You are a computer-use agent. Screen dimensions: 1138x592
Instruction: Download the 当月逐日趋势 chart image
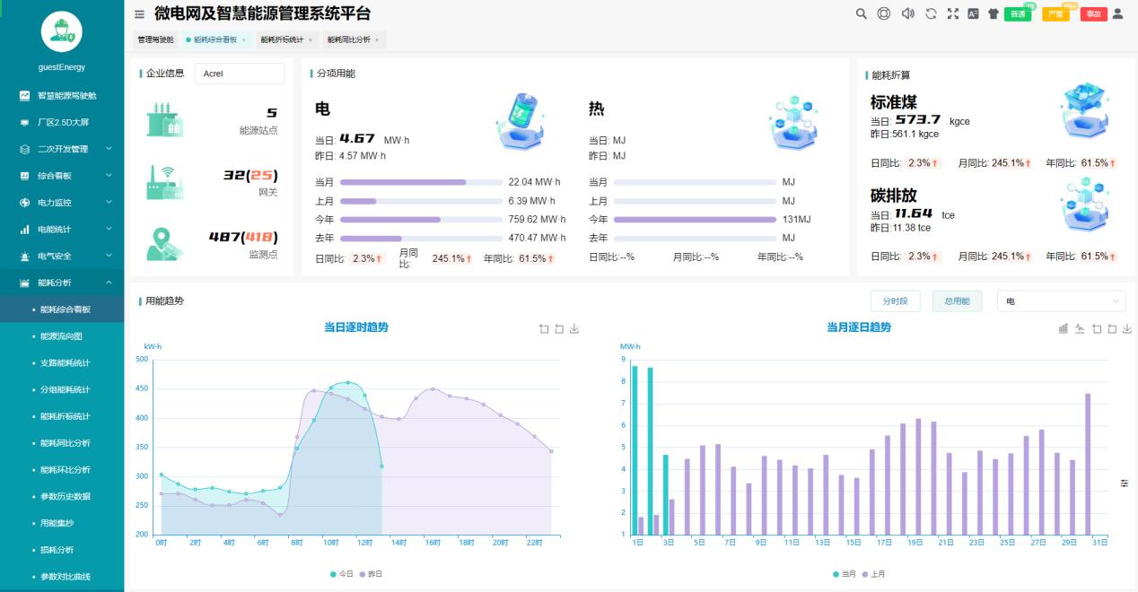tap(1127, 328)
